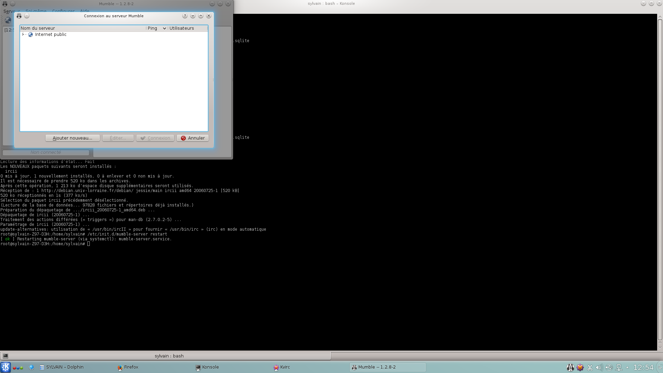Click the Mumble main window's title bar icon
The height and width of the screenshot is (373, 663).
(x=5, y=4)
